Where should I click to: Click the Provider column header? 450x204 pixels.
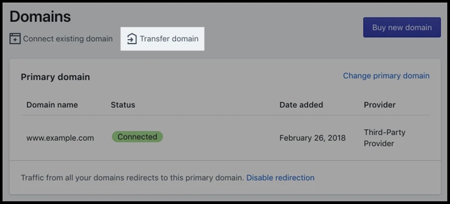tap(379, 105)
